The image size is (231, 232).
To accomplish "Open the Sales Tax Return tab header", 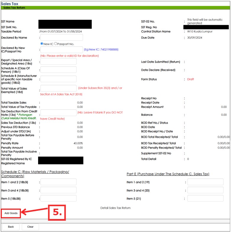I will (x=14, y=8).
